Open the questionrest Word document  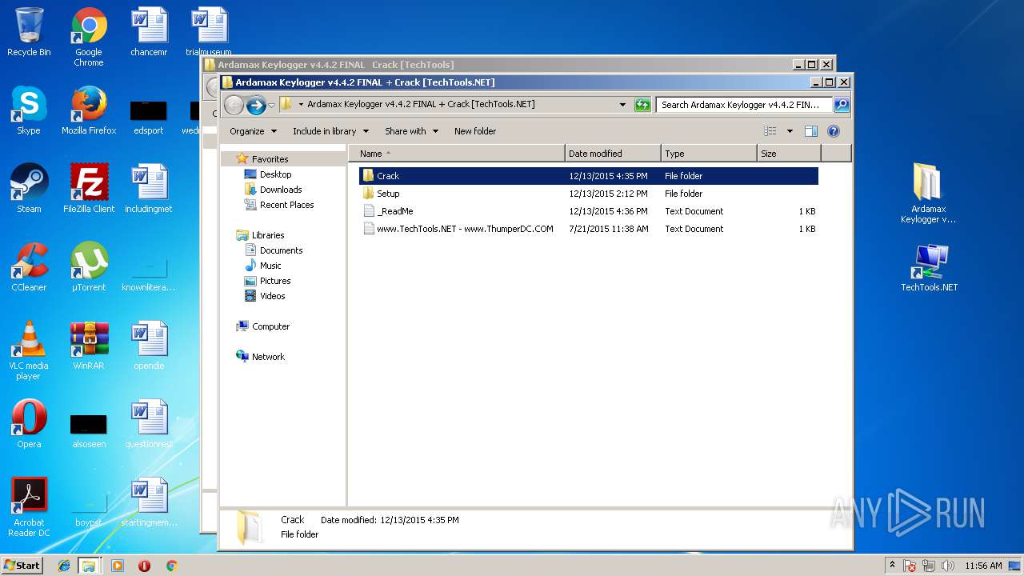(x=149, y=424)
